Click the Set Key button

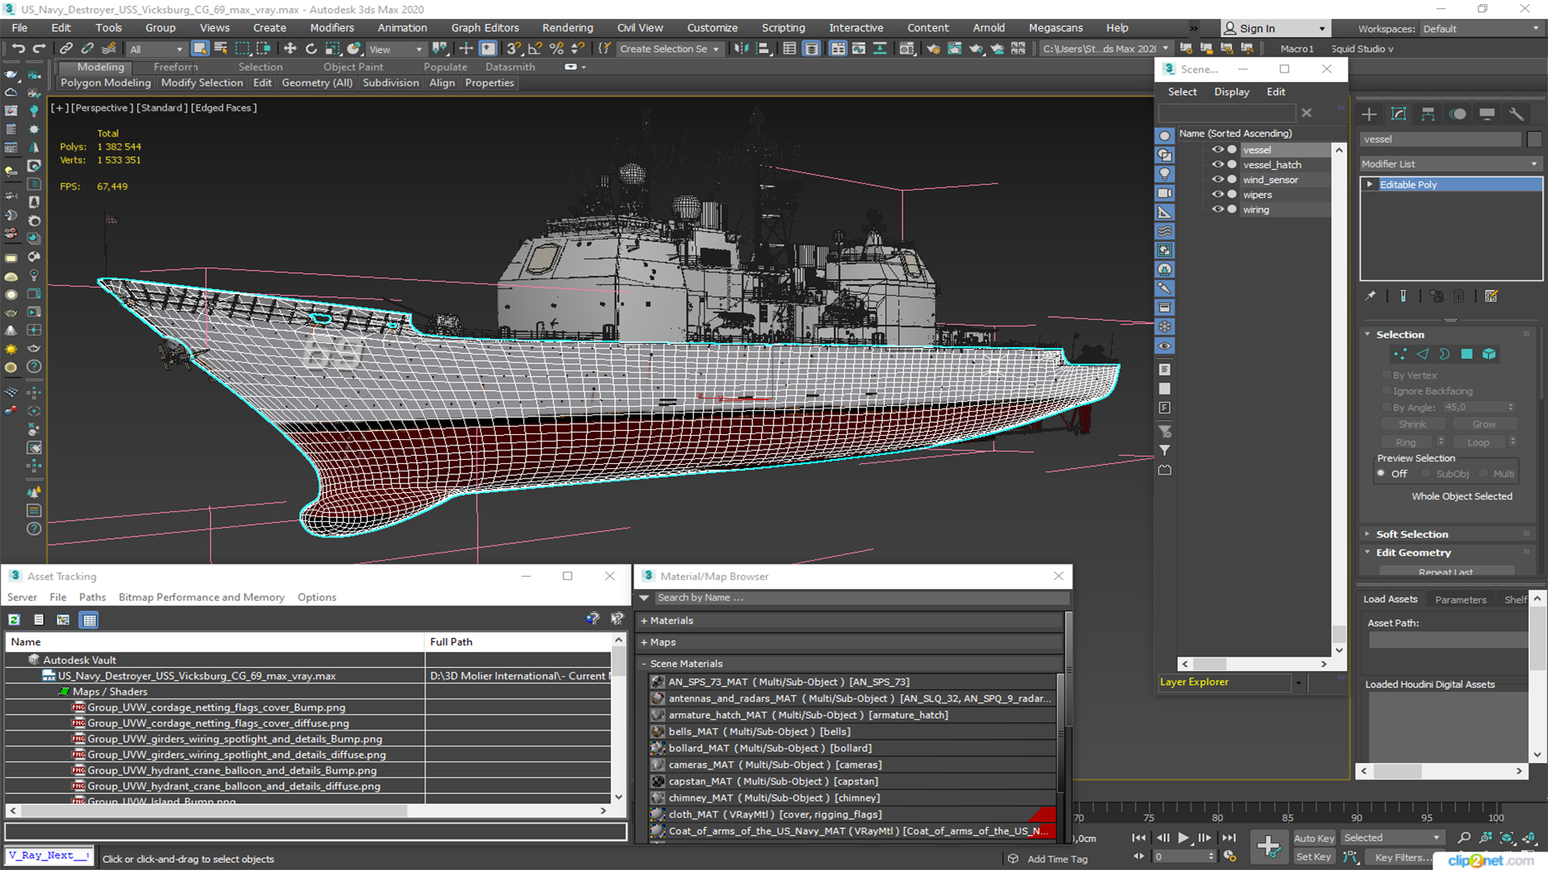pyautogui.click(x=1313, y=857)
